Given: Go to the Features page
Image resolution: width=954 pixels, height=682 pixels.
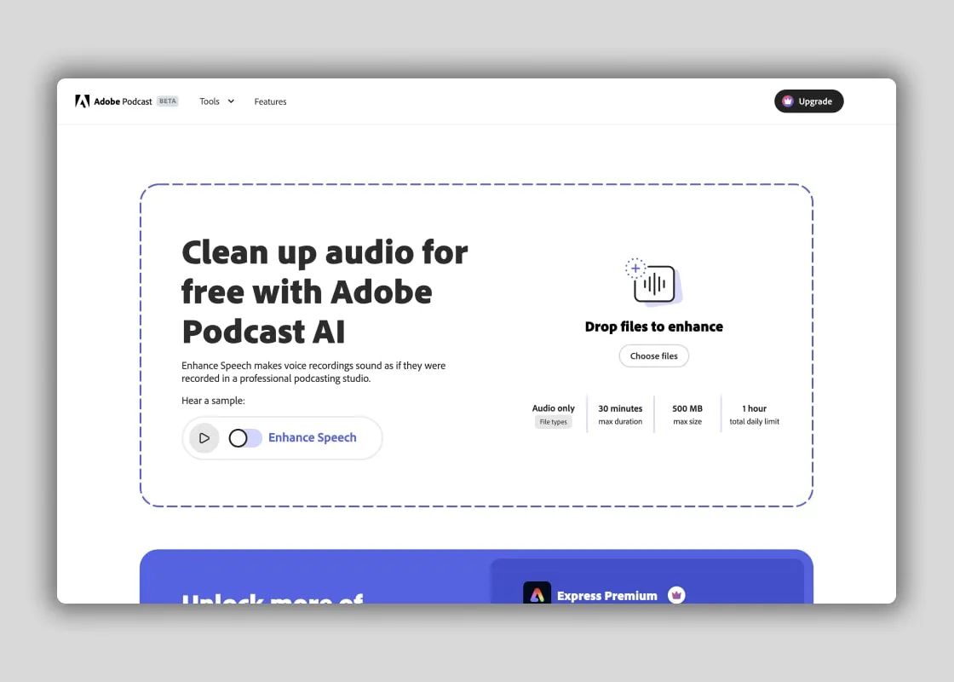Looking at the screenshot, I should click(270, 101).
